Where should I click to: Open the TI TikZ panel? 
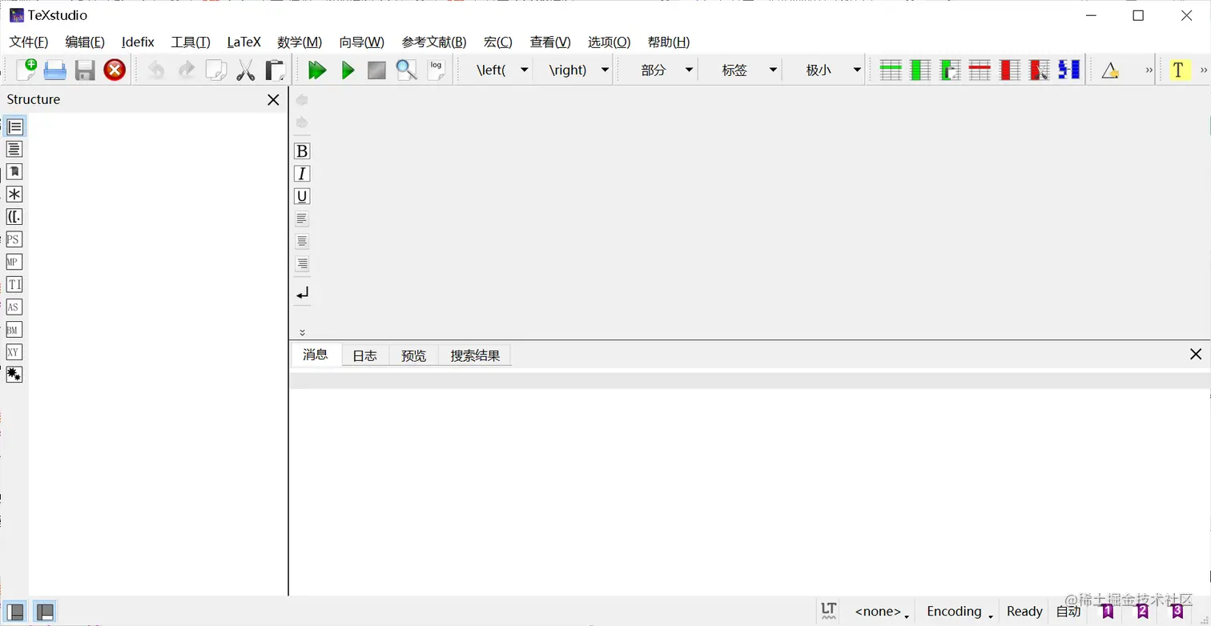pos(14,284)
